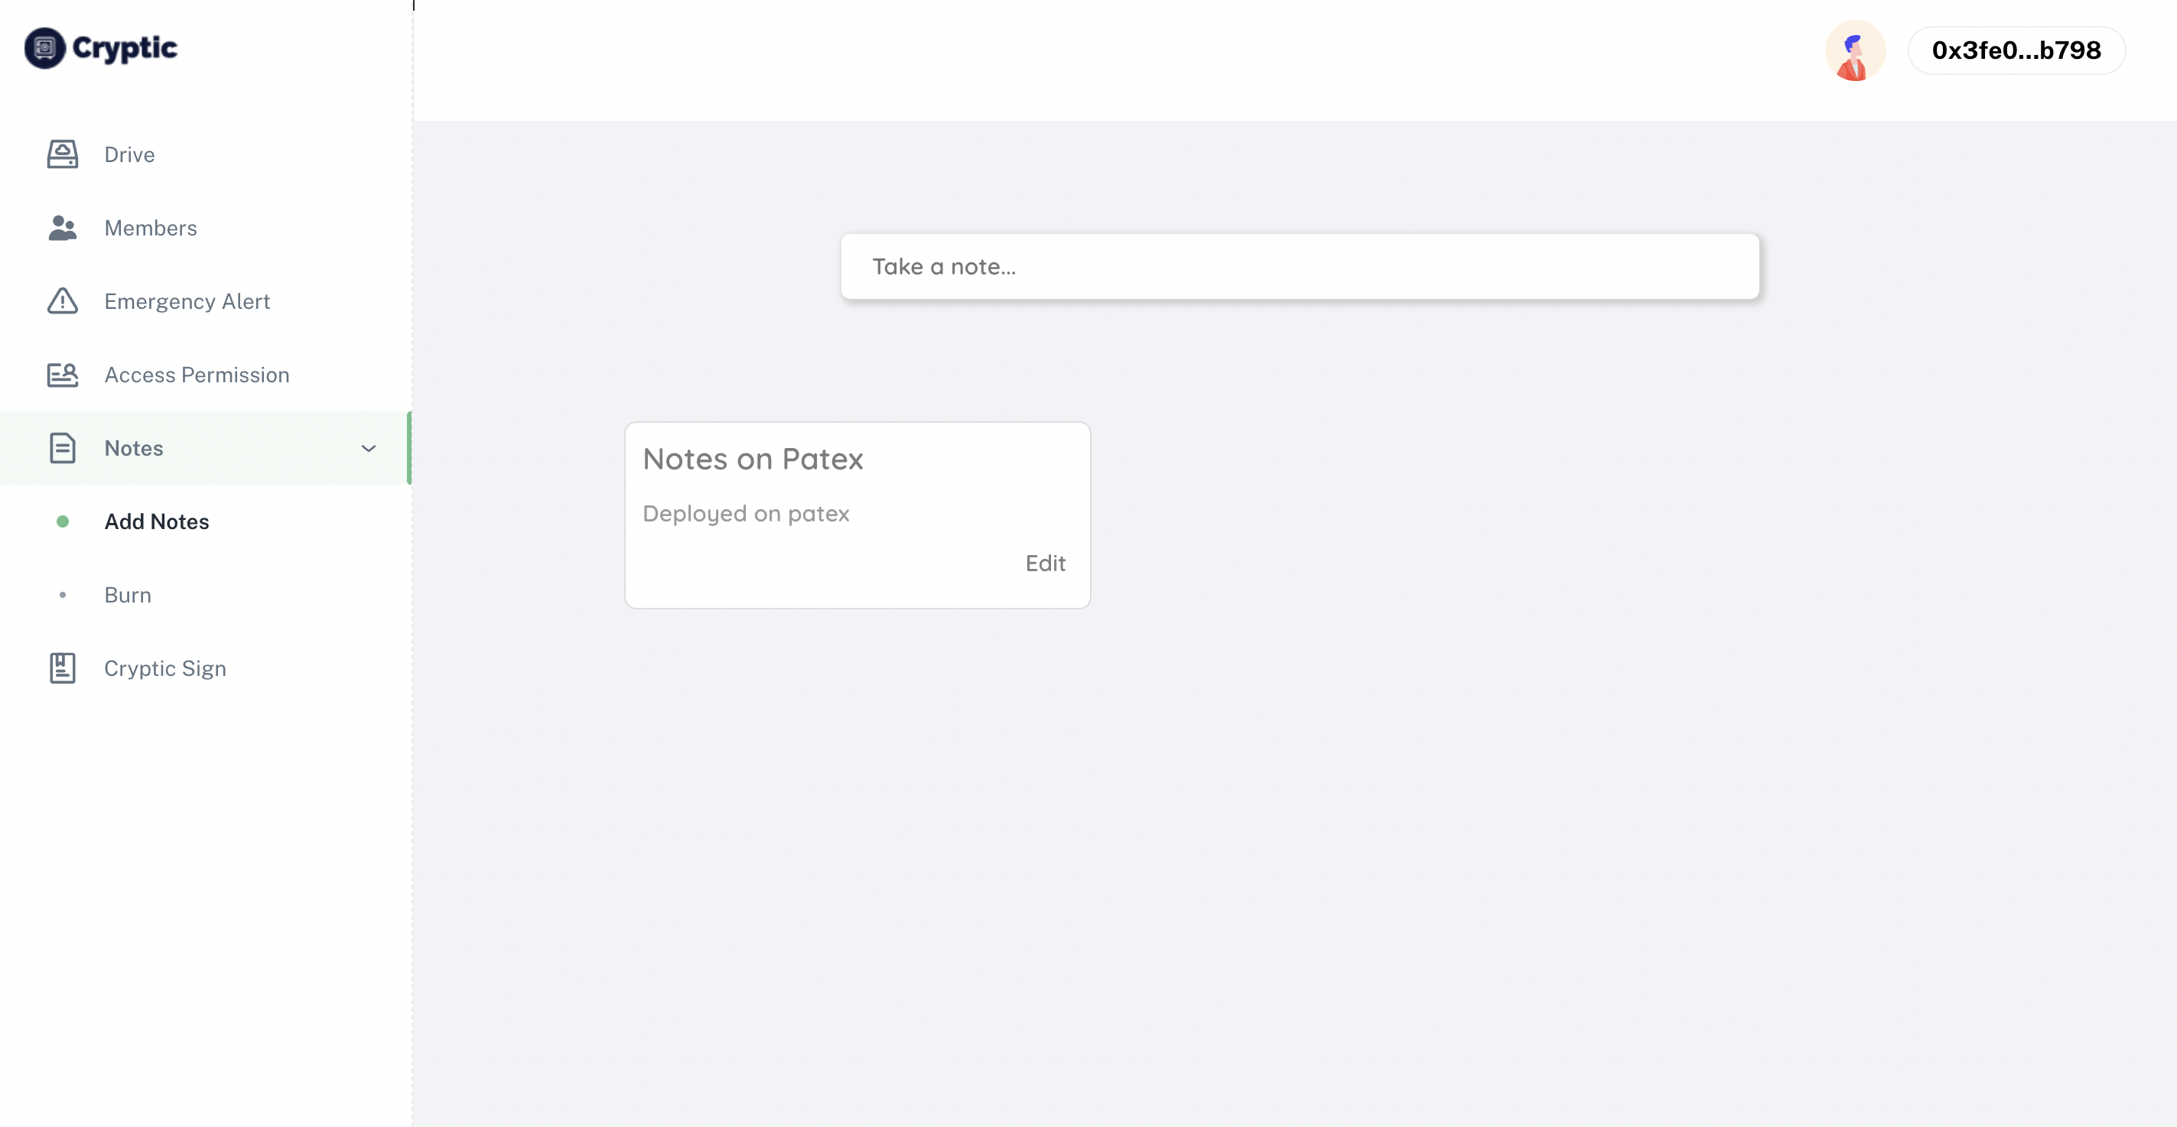The image size is (2177, 1127).
Task: Edit the Notes on Patex card
Action: 1046,563
